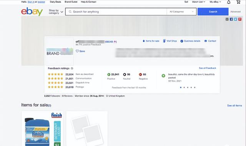Share seller page on Facebook
This screenshot has width=246, height=146.
[x=231, y=19]
